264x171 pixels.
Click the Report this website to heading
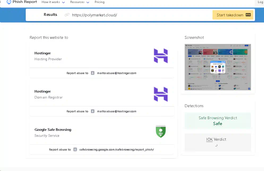(49, 38)
